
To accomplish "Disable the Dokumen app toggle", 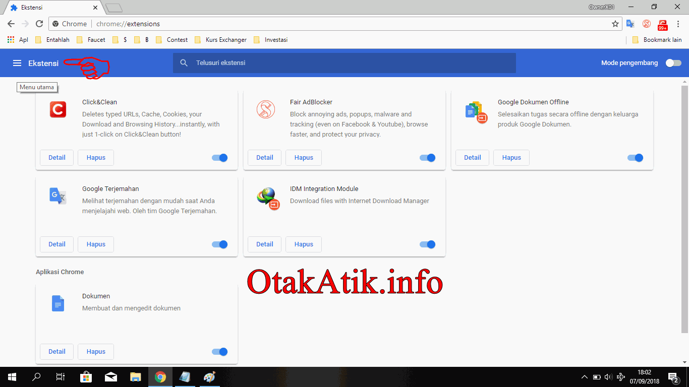I will pos(220,352).
